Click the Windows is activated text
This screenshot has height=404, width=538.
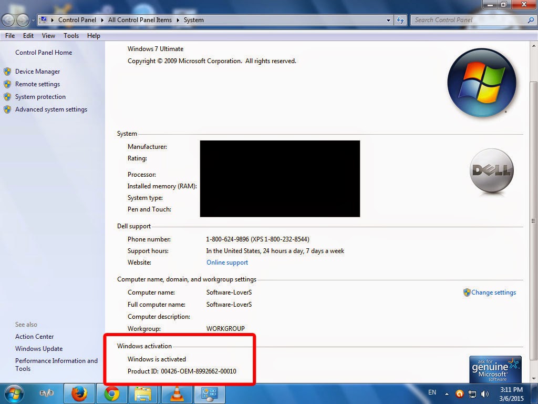(157, 359)
